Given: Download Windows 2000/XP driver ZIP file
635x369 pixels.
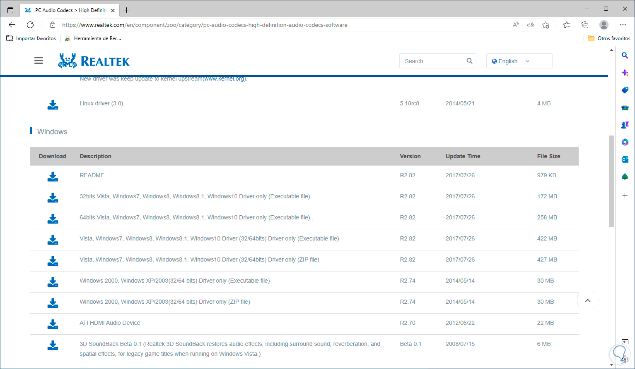Looking at the screenshot, I should tap(53, 303).
